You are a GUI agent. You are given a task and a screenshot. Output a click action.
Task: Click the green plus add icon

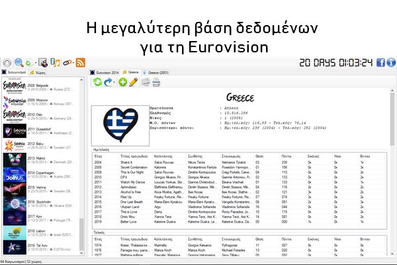[123, 82]
